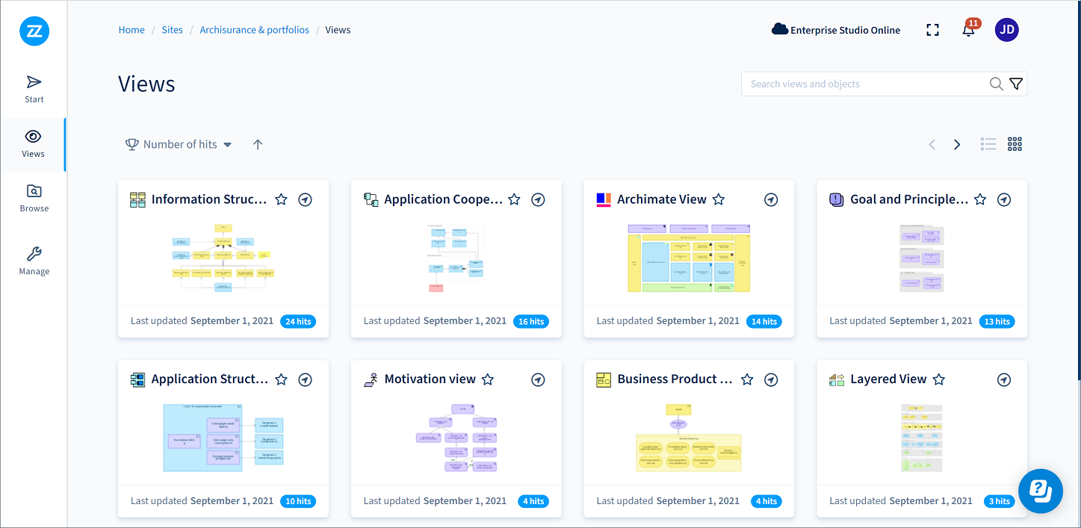1081x528 pixels.
Task: Go to next page of views
Action: [x=957, y=144]
